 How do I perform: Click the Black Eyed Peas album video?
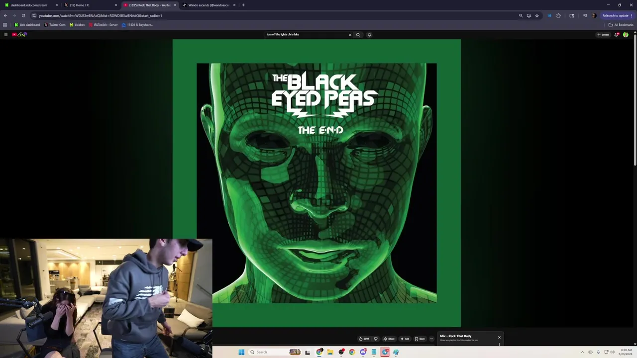(317, 183)
